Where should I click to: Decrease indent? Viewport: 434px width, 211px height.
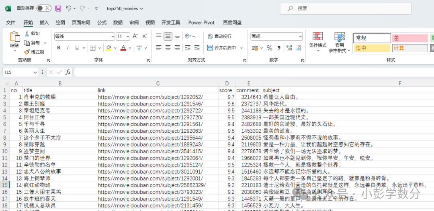click(x=188, y=48)
